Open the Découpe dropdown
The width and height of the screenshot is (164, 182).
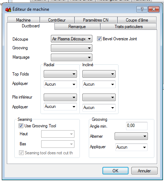(x=72, y=39)
